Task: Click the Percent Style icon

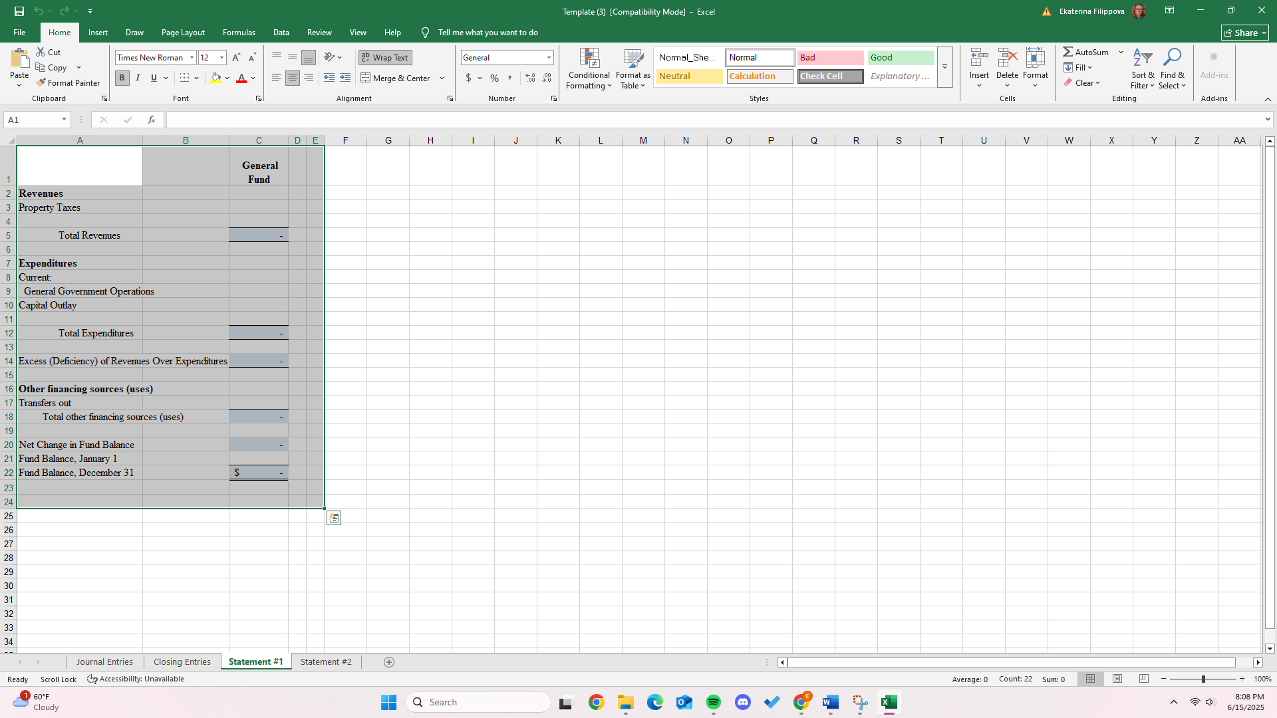Action: point(494,78)
